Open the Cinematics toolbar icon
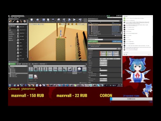 64,20
